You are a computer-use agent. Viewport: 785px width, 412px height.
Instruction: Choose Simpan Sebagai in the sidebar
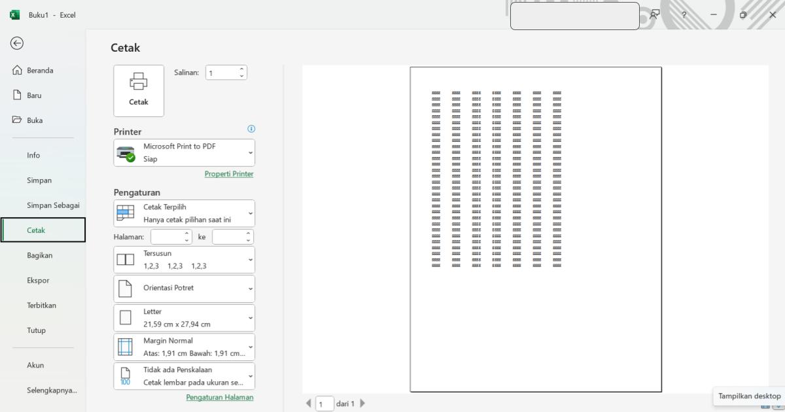pos(43,205)
